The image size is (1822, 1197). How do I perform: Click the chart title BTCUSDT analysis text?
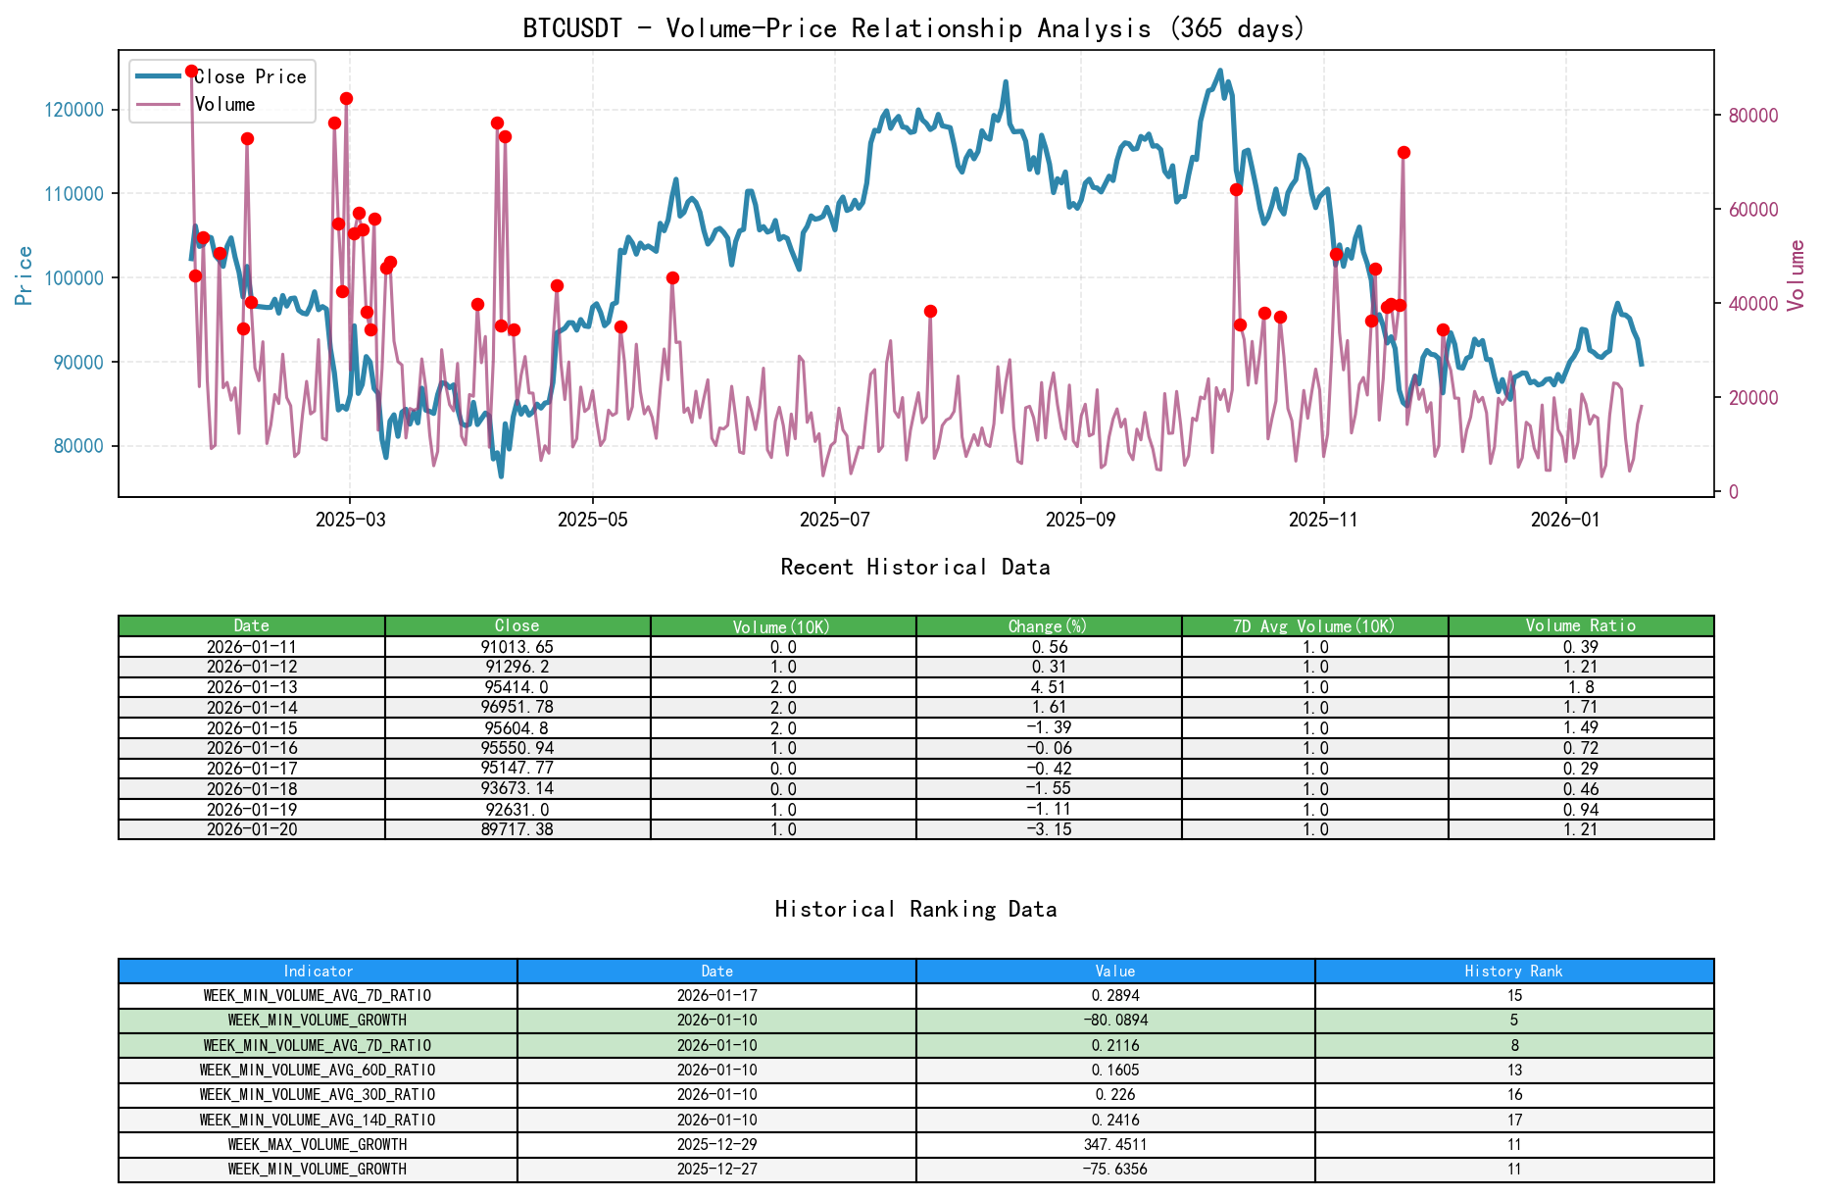point(913,28)
